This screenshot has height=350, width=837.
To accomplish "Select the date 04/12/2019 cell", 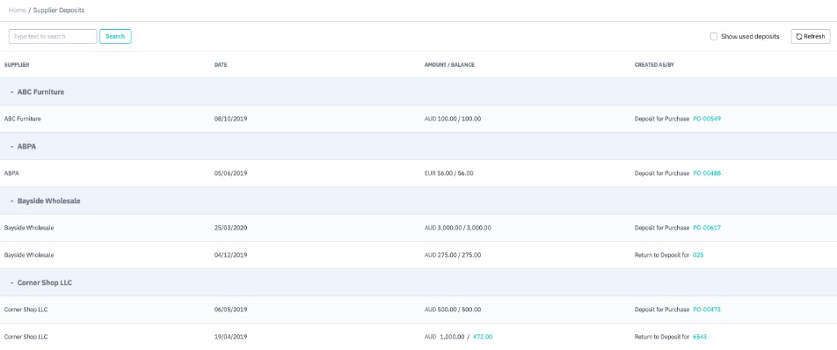I will pyautogui.click(x=230, y=255).
